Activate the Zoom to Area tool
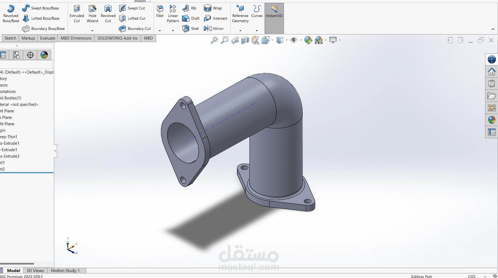The width and height of the screenshot is (498, 278). (x=225, y=40)
